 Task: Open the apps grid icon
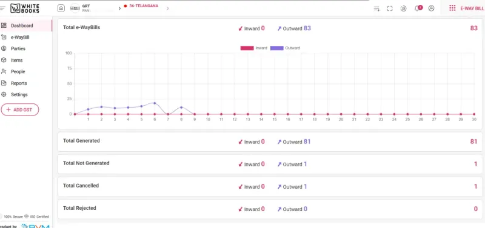click(452, 8)
